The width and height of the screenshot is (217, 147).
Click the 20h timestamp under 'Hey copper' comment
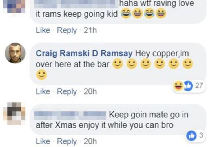pos(90,92)
